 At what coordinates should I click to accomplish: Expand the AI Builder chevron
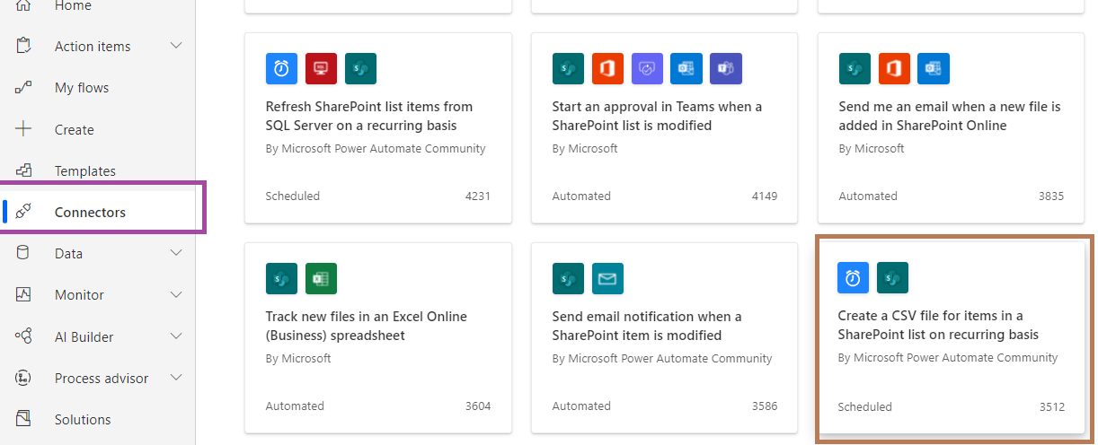click(x=176, y=336)
